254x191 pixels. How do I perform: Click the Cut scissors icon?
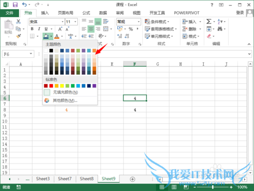pos(18,21)
